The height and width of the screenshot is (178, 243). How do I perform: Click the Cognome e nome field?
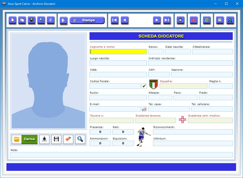coord(118,51)
